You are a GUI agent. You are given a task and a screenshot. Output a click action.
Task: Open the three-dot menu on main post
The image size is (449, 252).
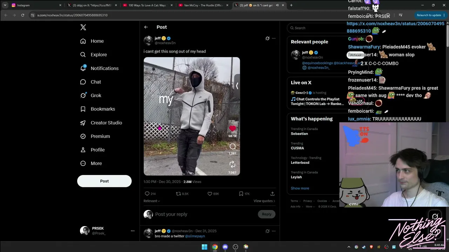274,38
